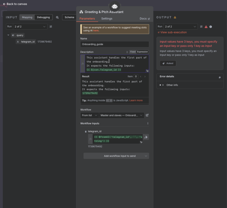Image resolution: width=227 pixels, height=208 pixels.
Task: Select the Settings tab
Action: tap(107, 19)
